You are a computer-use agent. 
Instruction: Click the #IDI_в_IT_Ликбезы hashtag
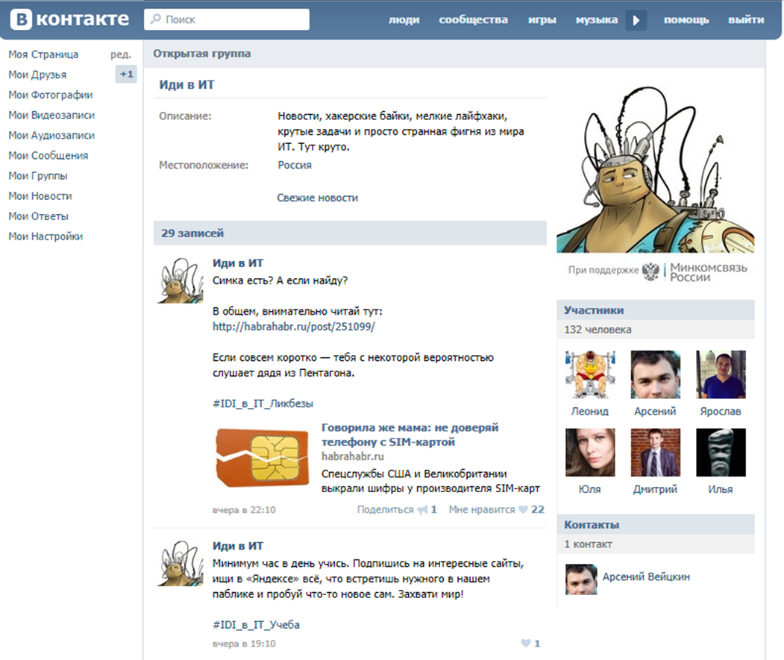(263, 403)
